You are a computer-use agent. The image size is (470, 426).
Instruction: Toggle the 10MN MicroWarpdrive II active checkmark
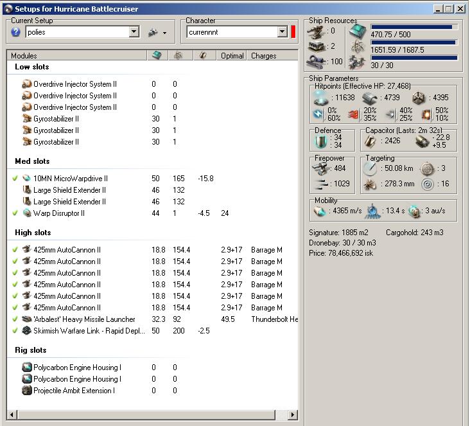point(15,178)
